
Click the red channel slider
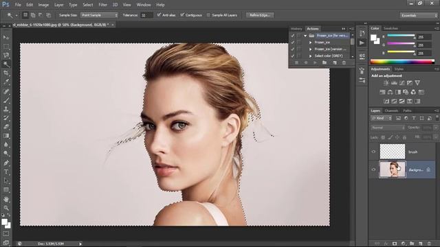coord(401,36)
